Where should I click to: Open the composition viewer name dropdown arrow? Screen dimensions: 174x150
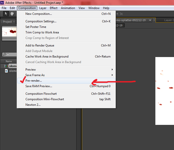point(150,20)
